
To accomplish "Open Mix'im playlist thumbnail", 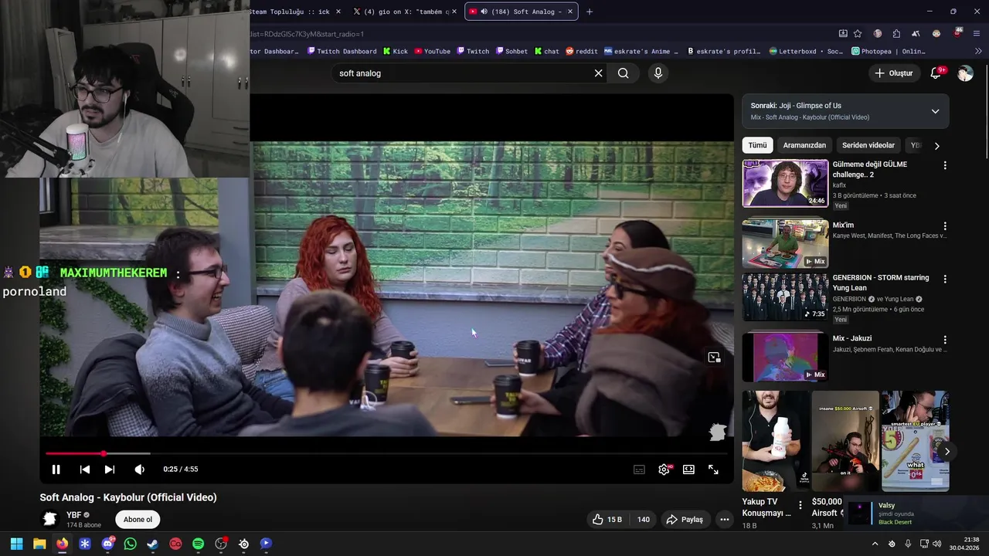I will [x=785, y=243].
